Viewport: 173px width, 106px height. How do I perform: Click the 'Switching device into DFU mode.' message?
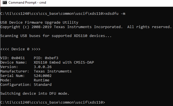coord(35,94)
